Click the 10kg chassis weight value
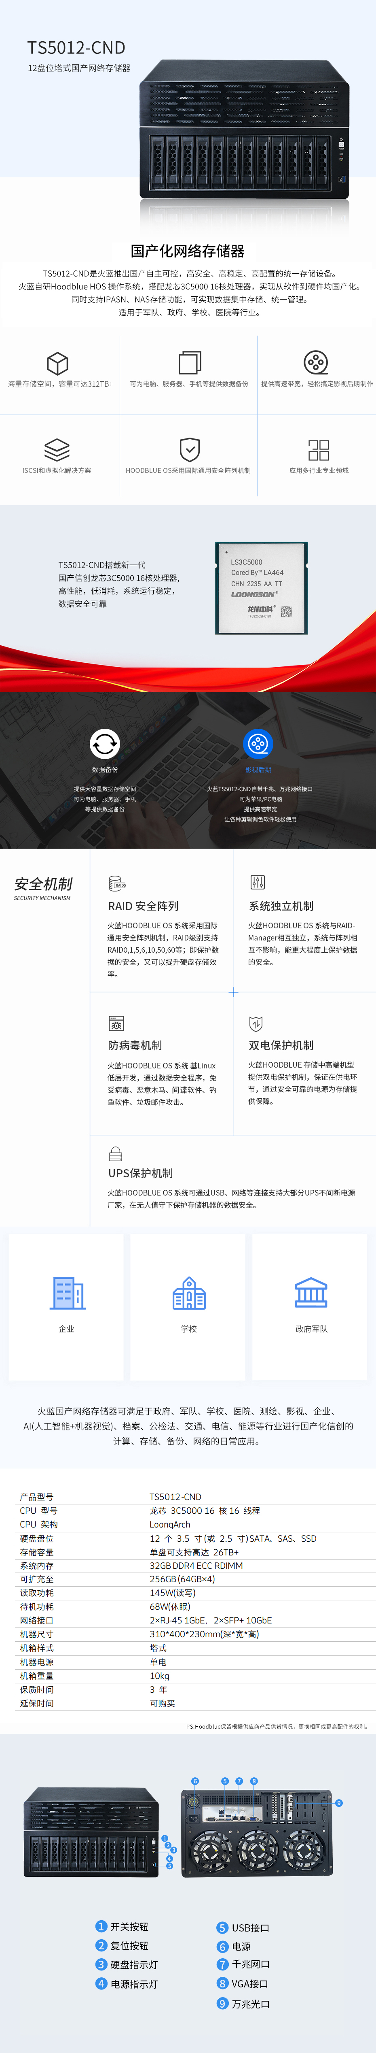Screen dimensions: 376x2053 pos(159,1676)
